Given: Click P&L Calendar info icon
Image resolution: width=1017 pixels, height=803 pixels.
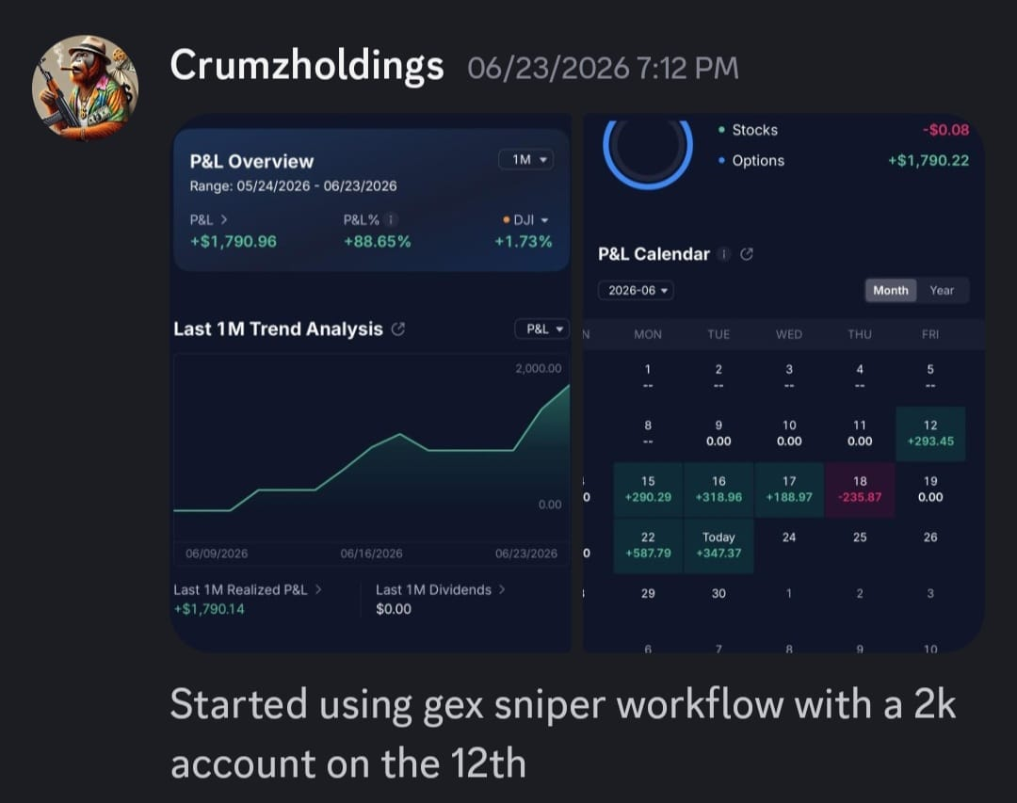Looking at the screenshot, I should pyautogui.click(x=724, y=254).
